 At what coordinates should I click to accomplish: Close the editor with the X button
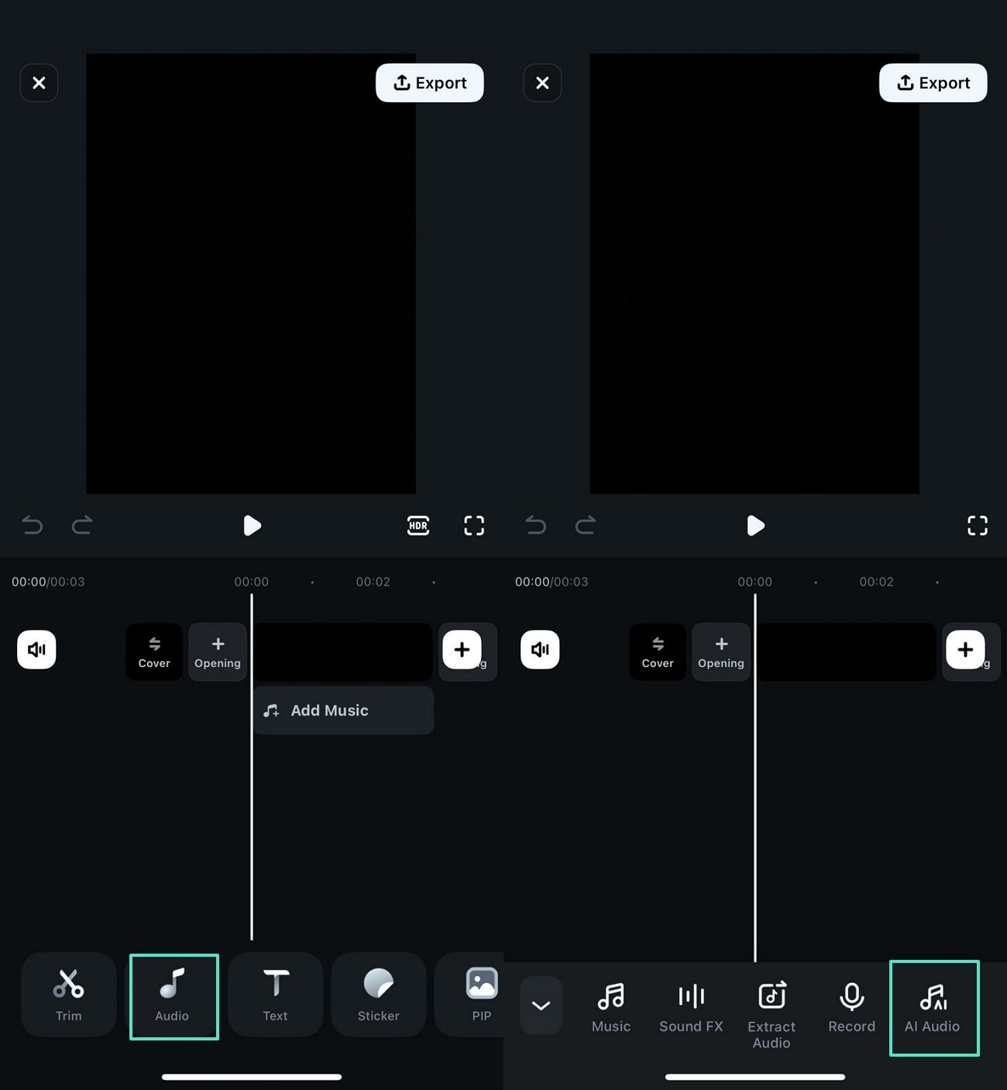coord(39,83)
